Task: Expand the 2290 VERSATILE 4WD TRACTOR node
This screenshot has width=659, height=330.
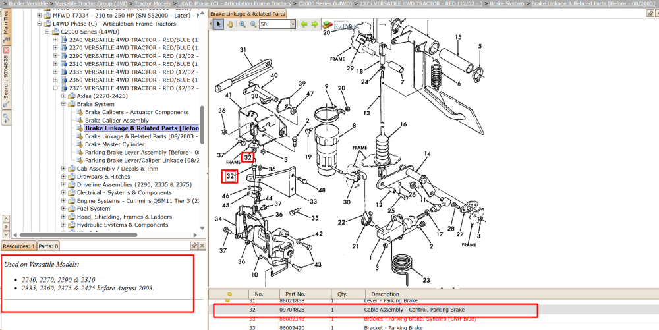Action: point(55,56)
